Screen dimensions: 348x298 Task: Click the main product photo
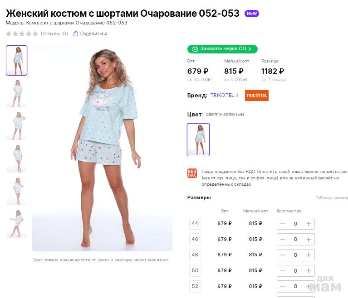click(102, 148)
